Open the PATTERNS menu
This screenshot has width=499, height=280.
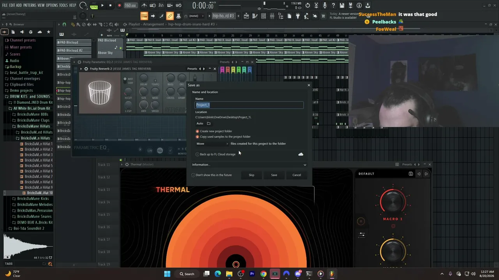[30, 5]
